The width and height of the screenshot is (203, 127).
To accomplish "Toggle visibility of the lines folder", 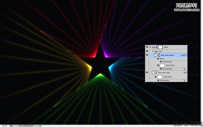I will 147,51.
